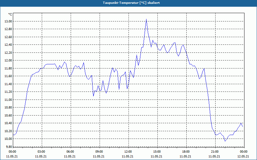Image resolution: width=257 pixels, height=160 pixels.
Task: Select the 10,40 y-axis label
Action: [x=8, y=123]
